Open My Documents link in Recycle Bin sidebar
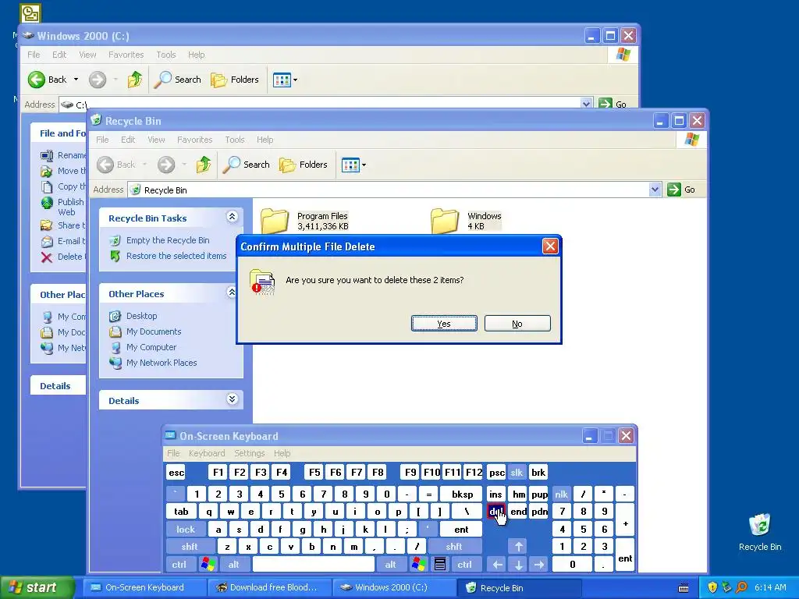This screenshot has height=599, width=799. point(154,331)
